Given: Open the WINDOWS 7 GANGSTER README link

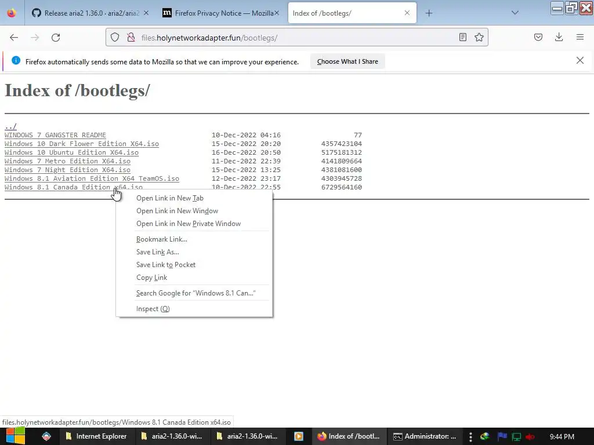Looking at the screenshot, I should [x=55, y=135].
